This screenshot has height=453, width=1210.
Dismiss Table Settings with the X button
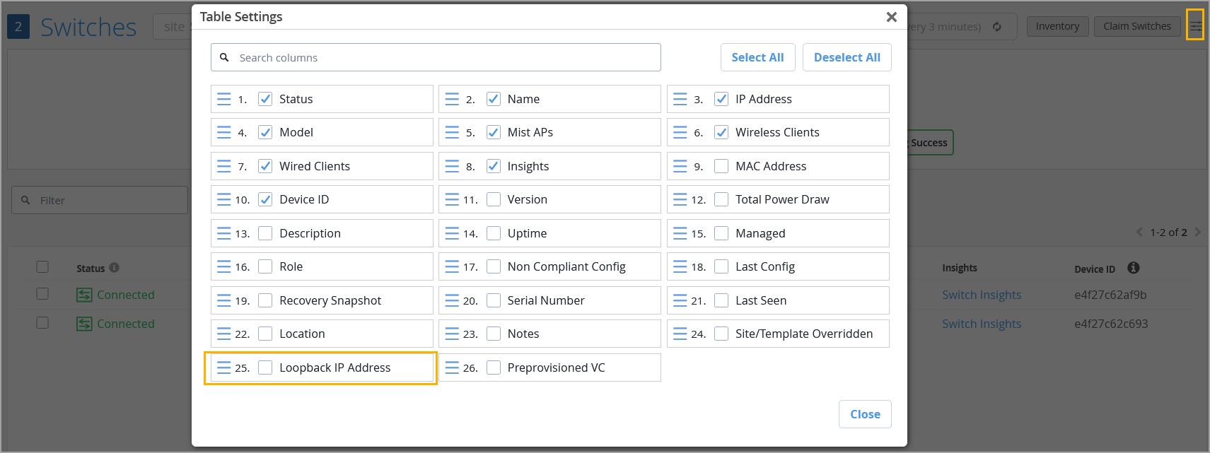891,17
